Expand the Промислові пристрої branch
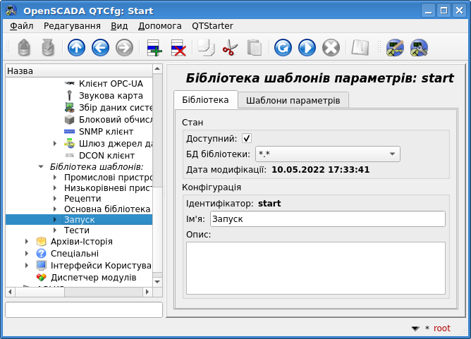 [x=55, y=178]
